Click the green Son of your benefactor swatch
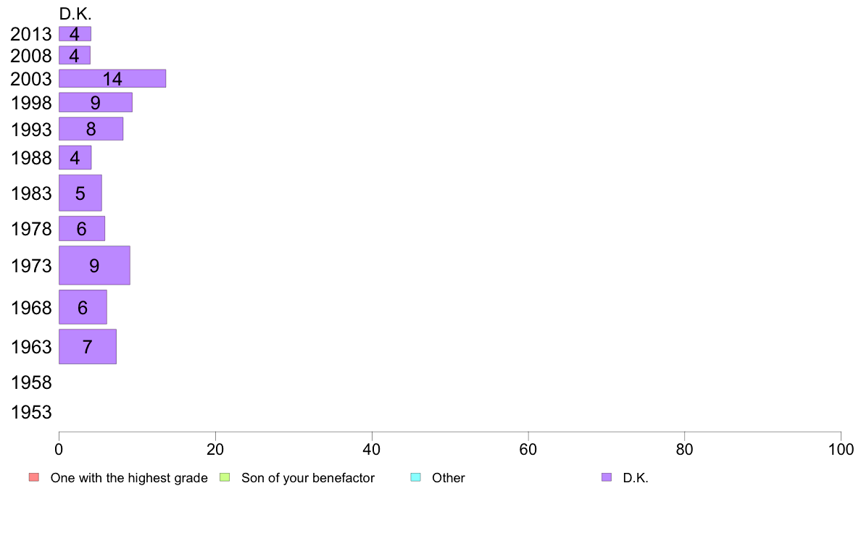The width and height of the screenshot is (861, 533). [x=225, y=477]
